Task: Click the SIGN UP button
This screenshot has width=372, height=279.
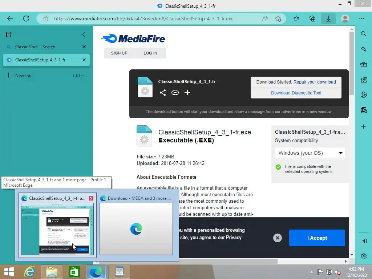Action: tap(119, 53)
